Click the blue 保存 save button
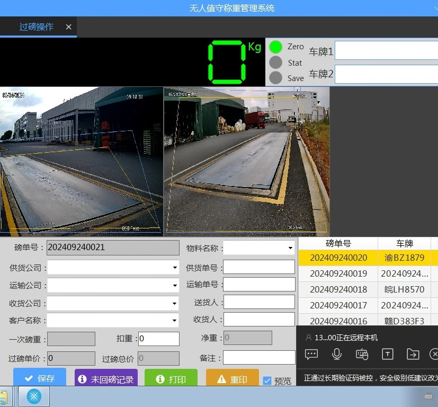The image size is (438, 407). 40,378
